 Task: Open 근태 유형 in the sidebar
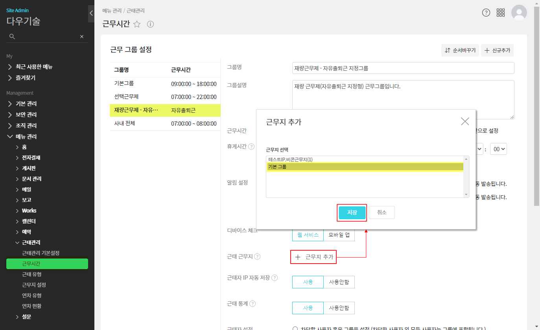click(x=31, y=274)
